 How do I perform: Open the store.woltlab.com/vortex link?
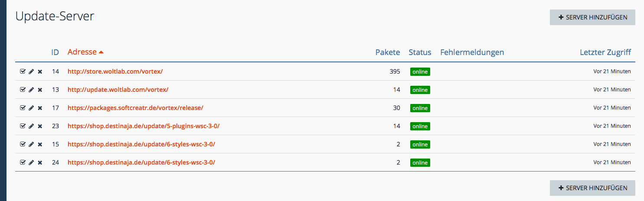pyautogui.click(x=115, y=71)
